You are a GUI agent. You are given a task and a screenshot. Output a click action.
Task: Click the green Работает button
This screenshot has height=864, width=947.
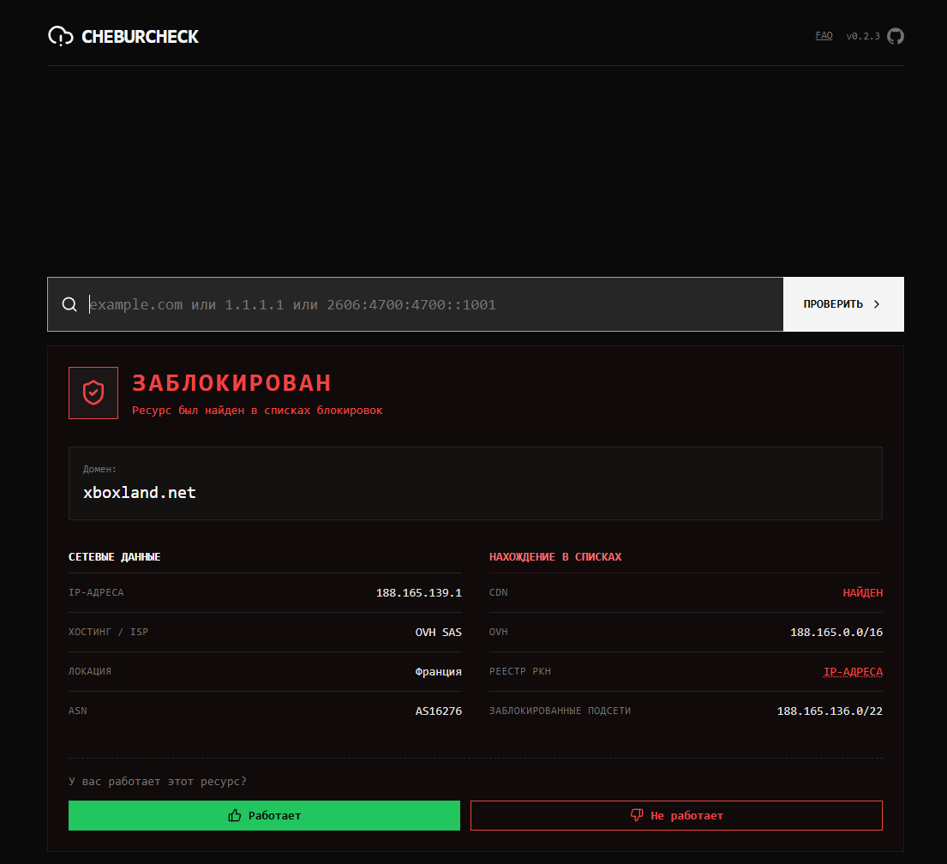click(x=264, y=816)
